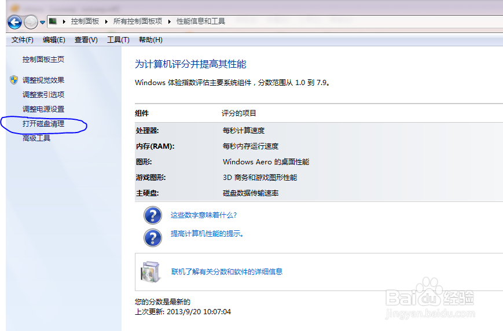
Task: Select the 内存(RAM): row label
Action: pyautogui.click(x=155, y=146)
